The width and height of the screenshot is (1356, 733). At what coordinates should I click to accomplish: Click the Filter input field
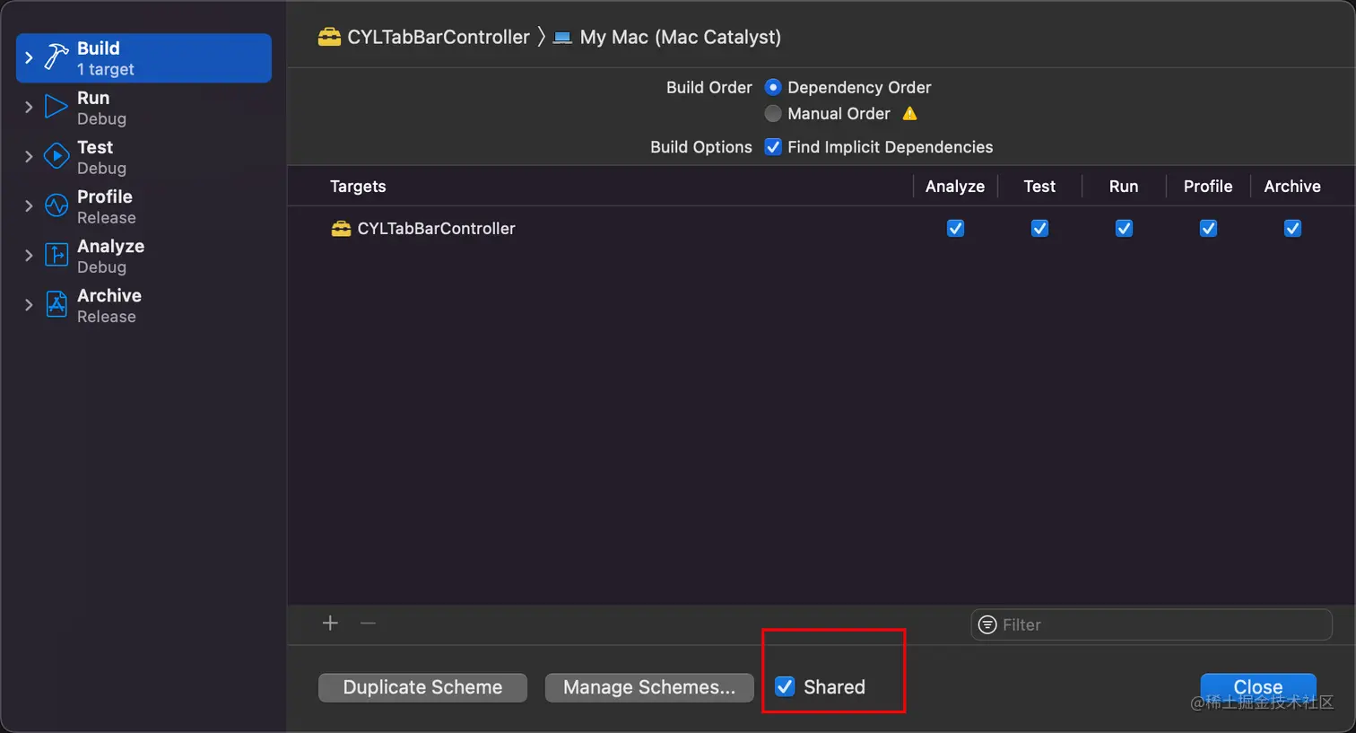point(1152,624)
